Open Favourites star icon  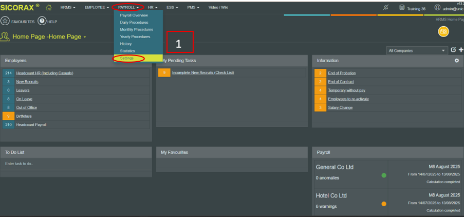click(5, 21)
